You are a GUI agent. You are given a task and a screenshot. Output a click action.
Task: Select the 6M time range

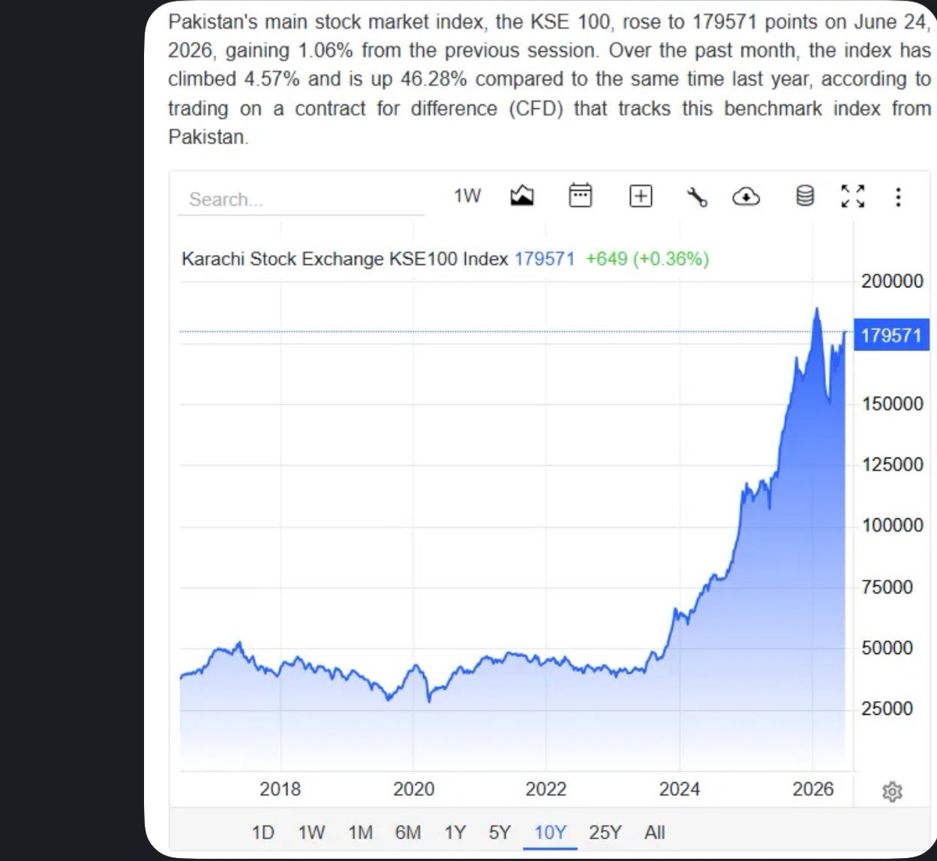(x=408, y=832)
